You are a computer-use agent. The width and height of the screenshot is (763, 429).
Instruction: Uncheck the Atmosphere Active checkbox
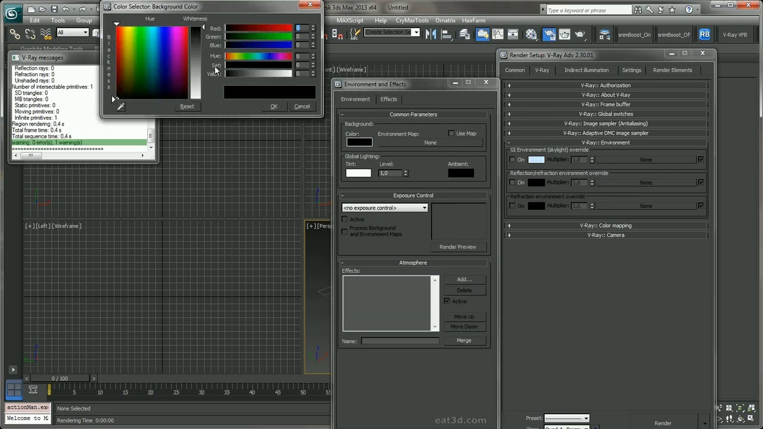447,301
